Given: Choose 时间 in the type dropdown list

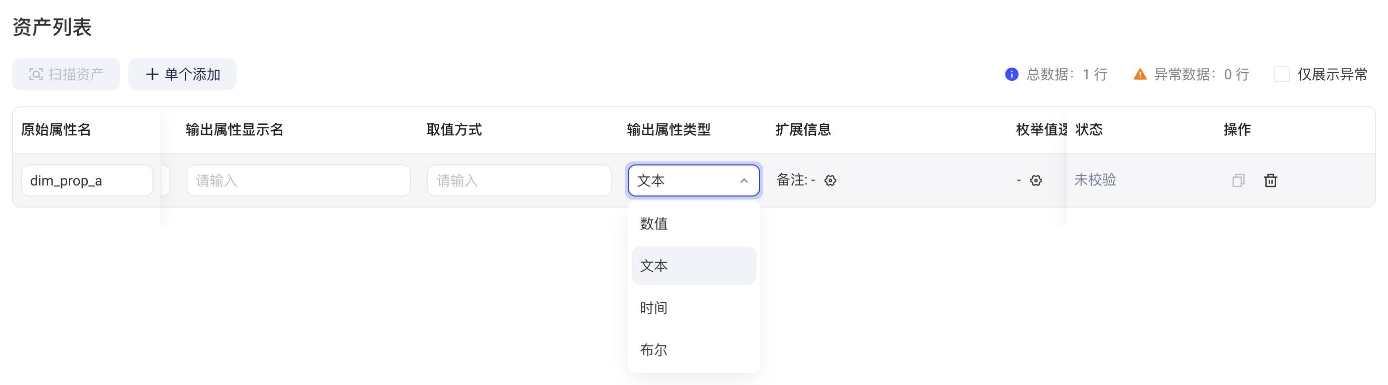Looking at the screenshot, I should pos(693,307).
